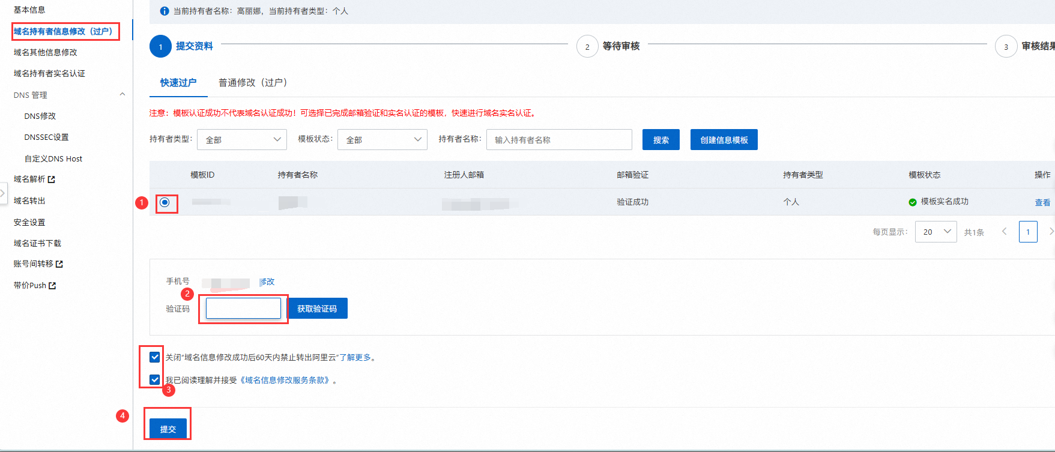1055x452 pixels.
Task: Click the 提交 button
Action: [168, 429]
